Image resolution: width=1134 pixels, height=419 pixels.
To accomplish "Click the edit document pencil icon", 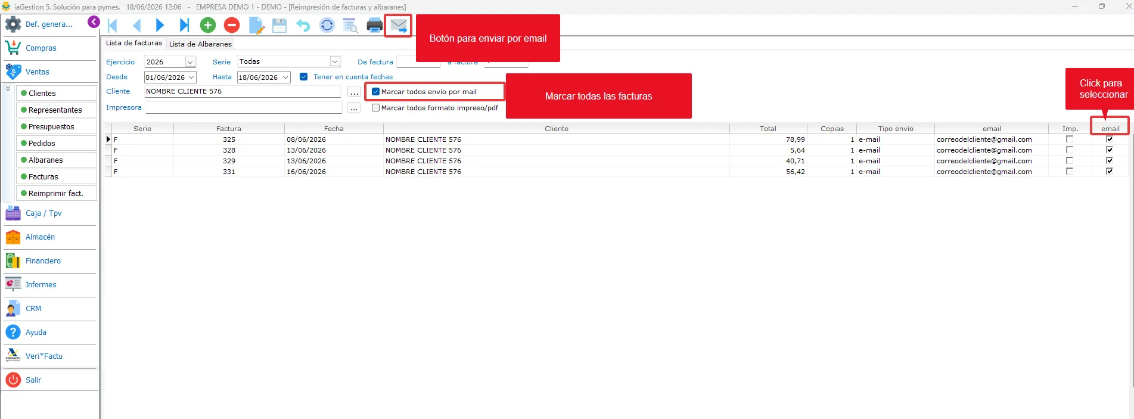I will coord(256,26).
